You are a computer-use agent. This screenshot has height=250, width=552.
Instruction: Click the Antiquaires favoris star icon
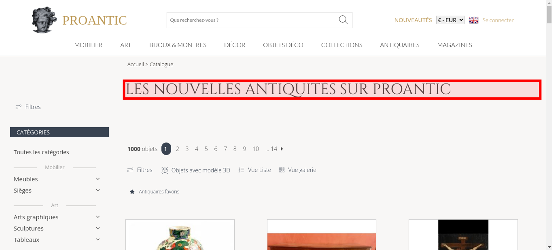click(x=132, y=192)
